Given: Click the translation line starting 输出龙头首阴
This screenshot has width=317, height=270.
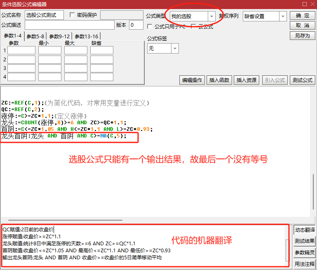Looking at the screenshot, I should tap(82, 258).
